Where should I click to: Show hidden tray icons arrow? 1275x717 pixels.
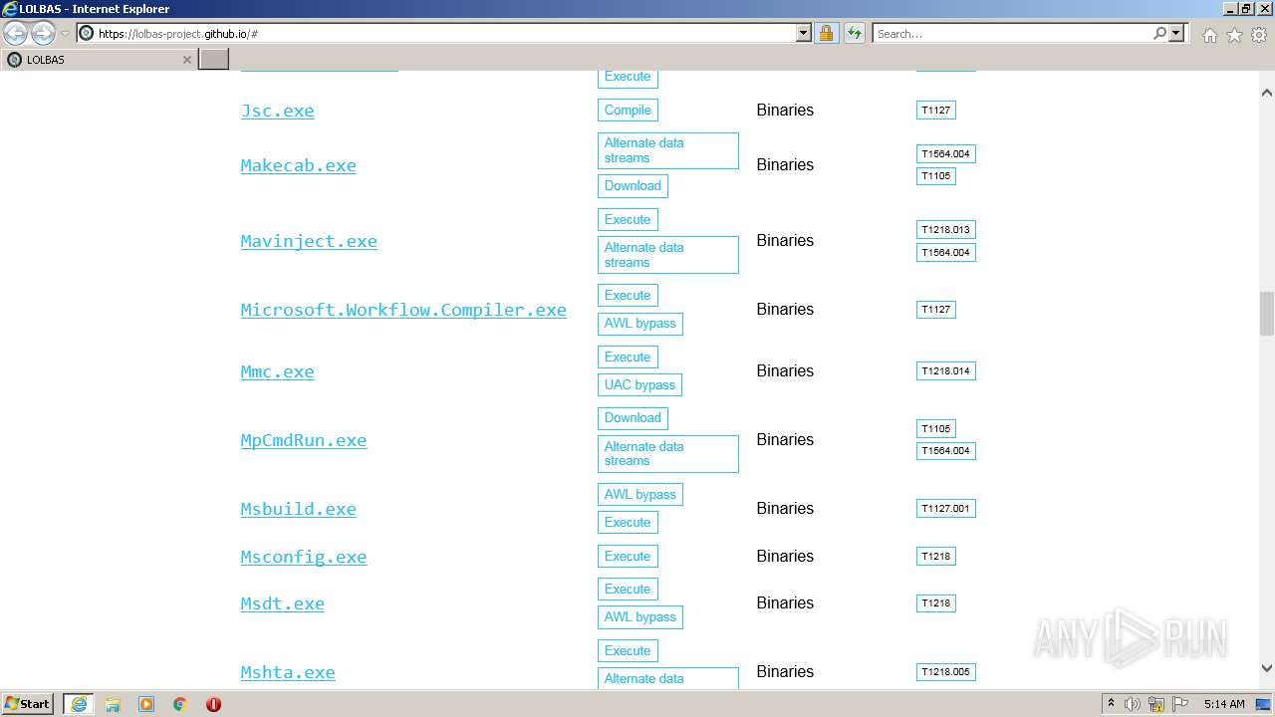1111,704
